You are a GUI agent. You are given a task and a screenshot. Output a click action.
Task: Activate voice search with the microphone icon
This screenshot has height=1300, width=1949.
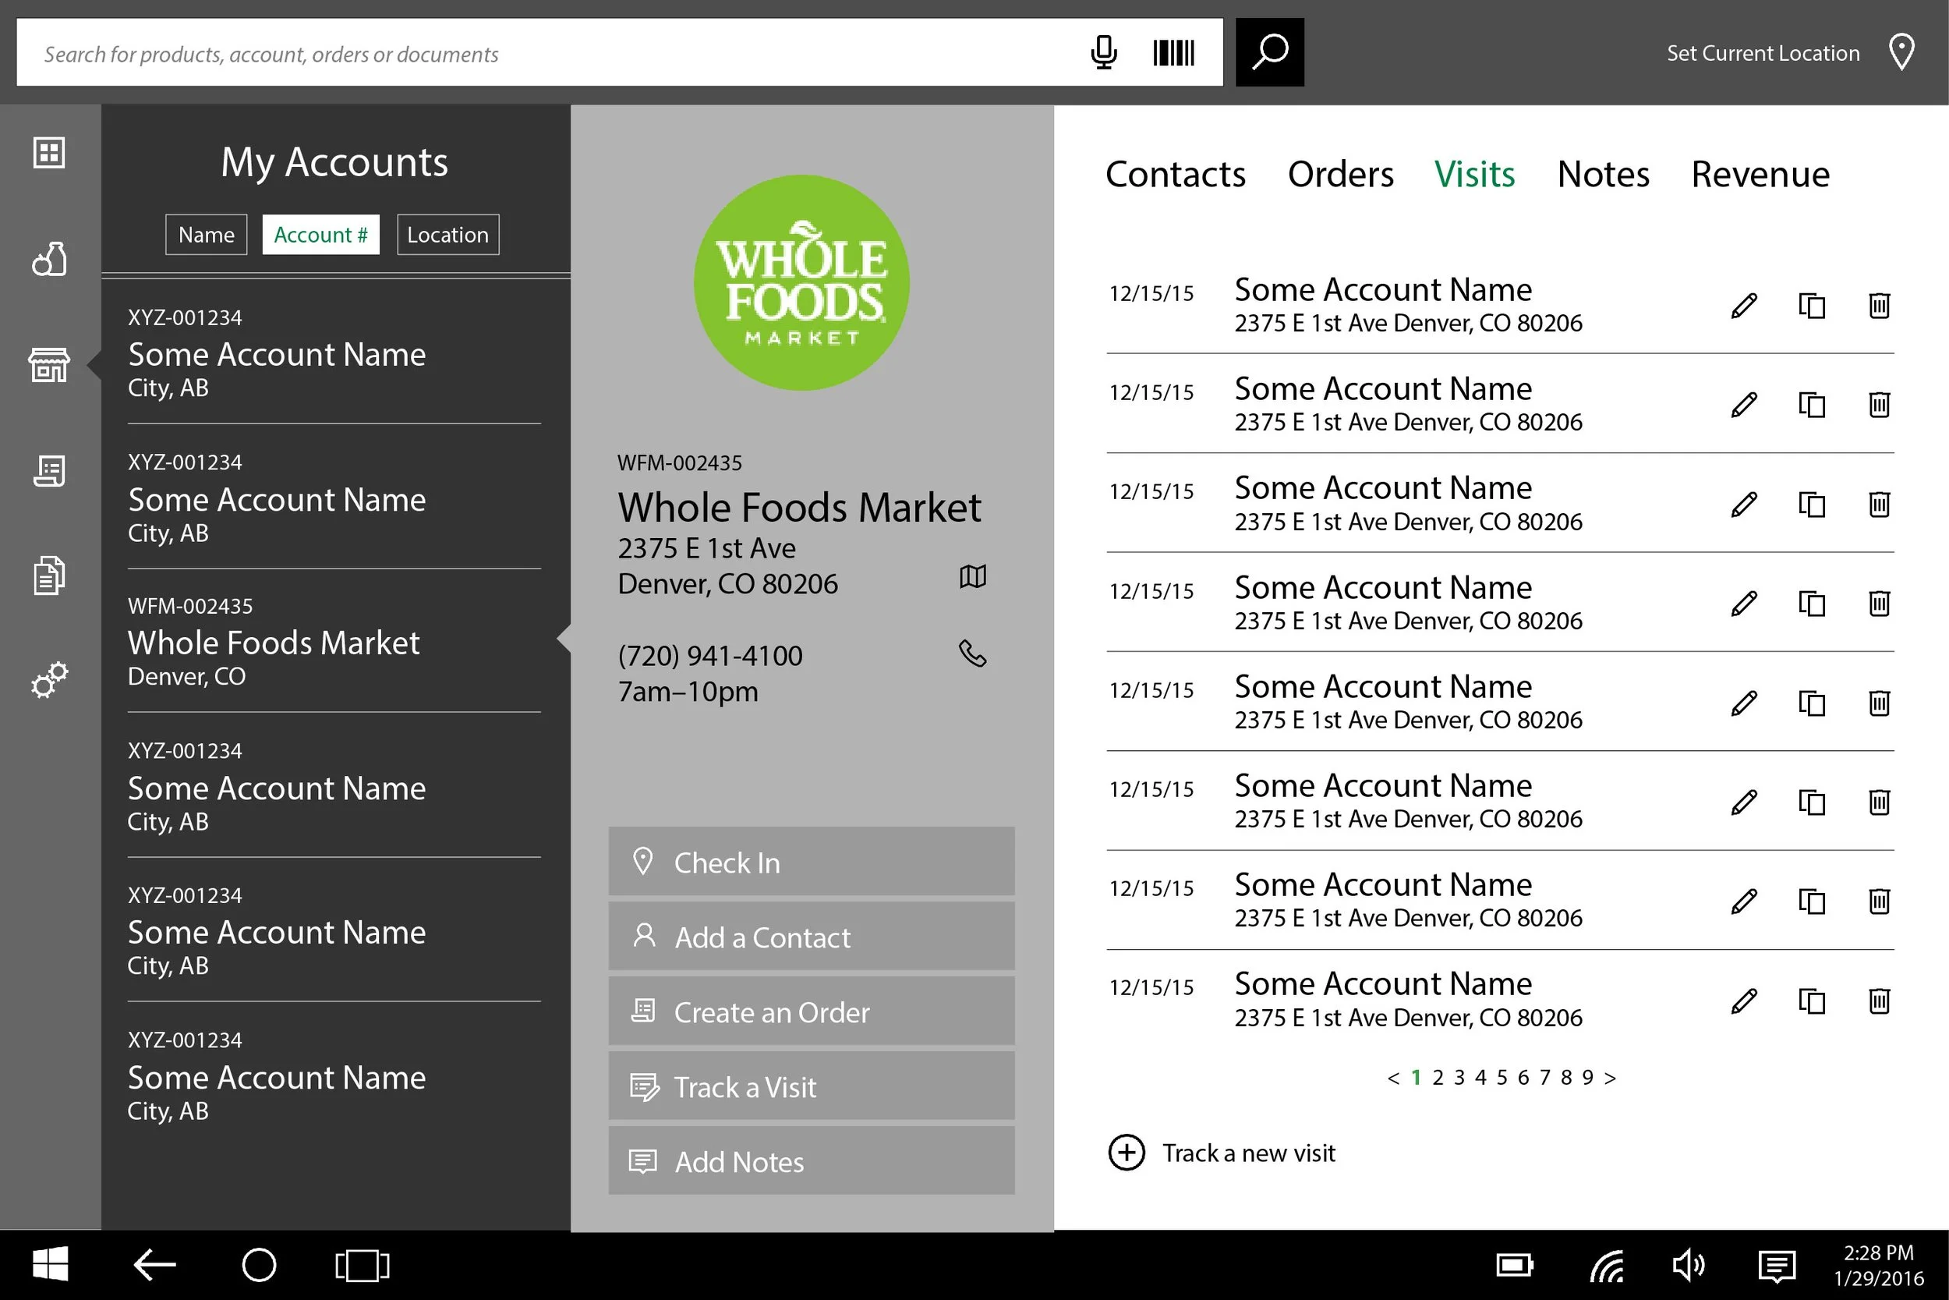point(1103,52)
